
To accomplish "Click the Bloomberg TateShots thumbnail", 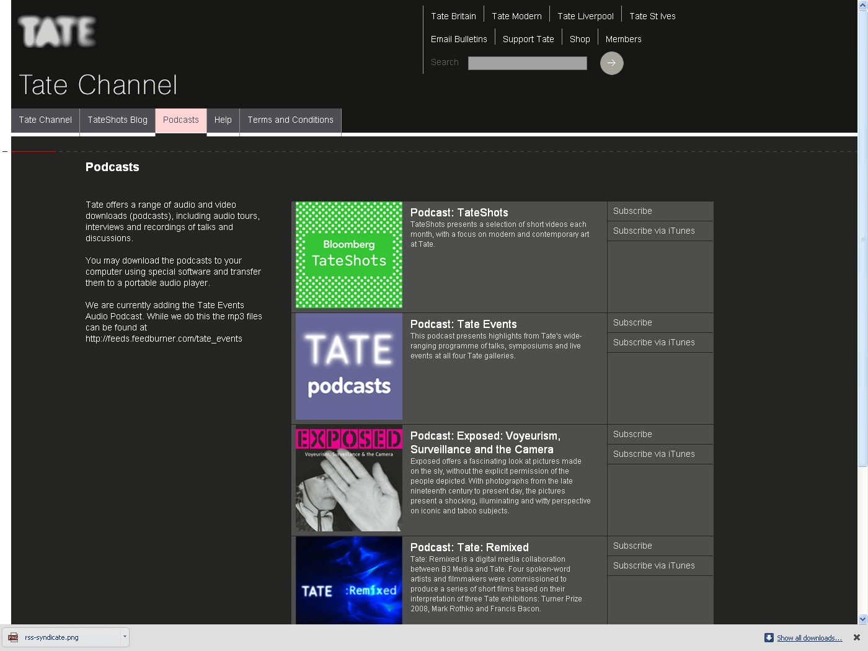I will click(349, 255).
